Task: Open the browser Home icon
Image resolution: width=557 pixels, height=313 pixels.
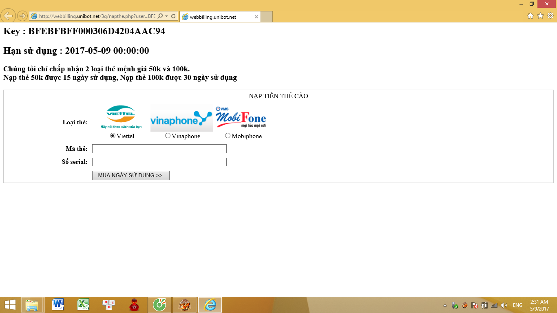Action: point(530,16)
